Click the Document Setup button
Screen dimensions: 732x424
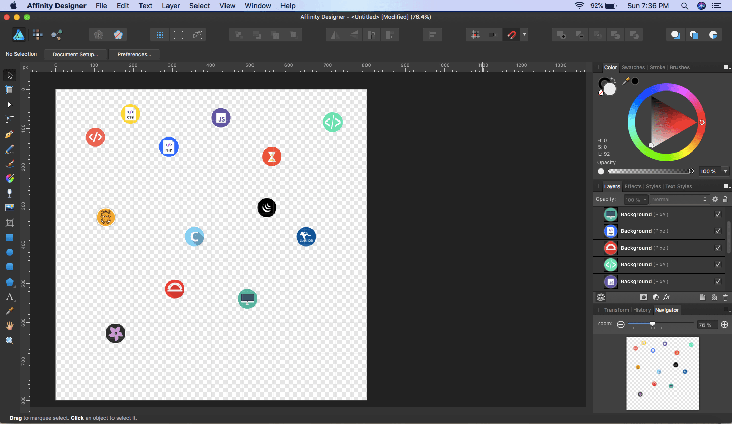coord(75,54)
